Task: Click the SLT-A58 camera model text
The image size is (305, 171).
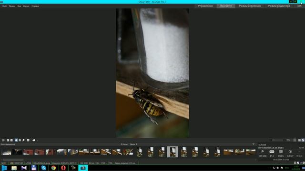Action: tap(262, 145)
